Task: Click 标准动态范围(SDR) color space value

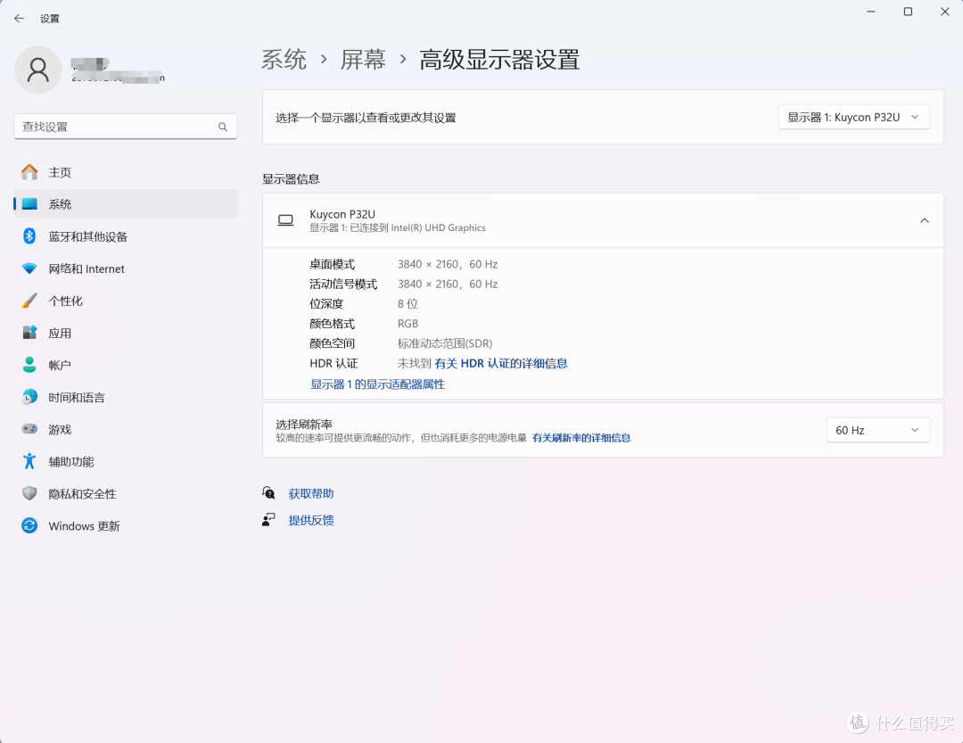Action: 445,343
